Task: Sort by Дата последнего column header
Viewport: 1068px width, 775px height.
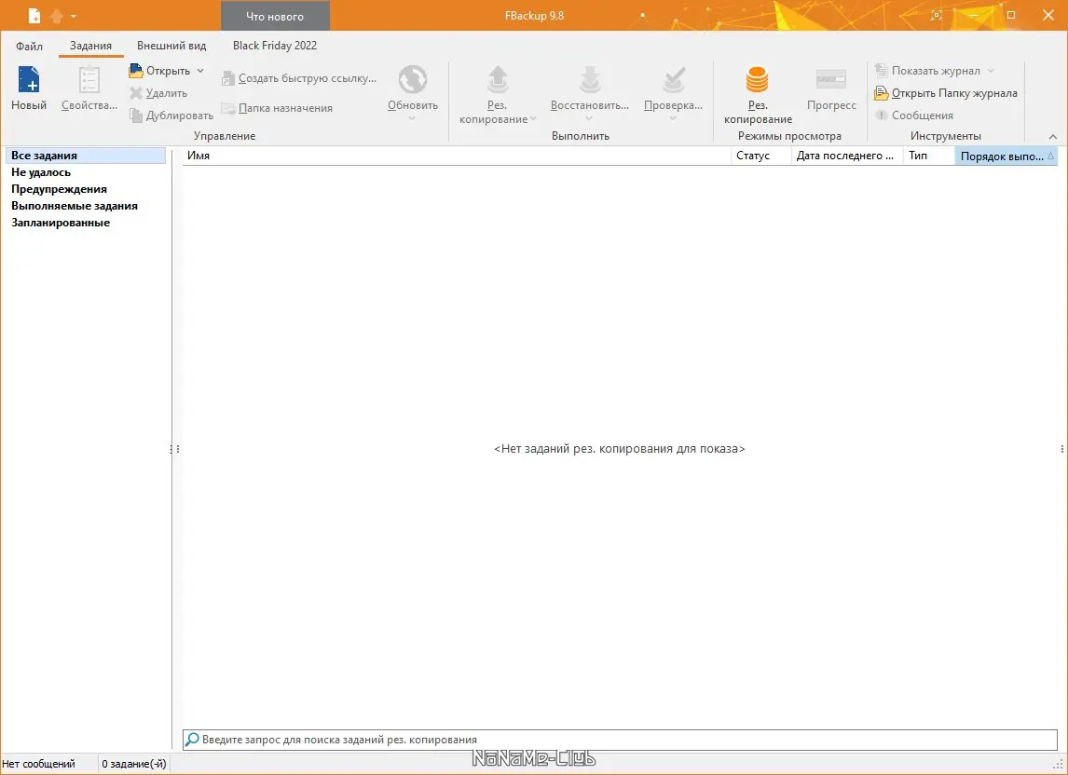Action: [x=846, y=156]
